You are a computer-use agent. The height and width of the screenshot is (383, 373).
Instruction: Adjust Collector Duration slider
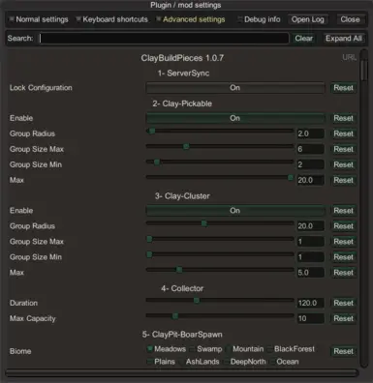(x=220, y=301)
